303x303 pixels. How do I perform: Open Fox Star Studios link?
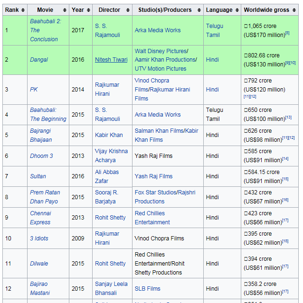(156, 193)
